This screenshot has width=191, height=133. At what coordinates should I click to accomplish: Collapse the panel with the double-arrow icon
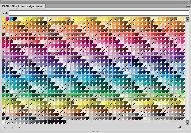pos(184,2)
